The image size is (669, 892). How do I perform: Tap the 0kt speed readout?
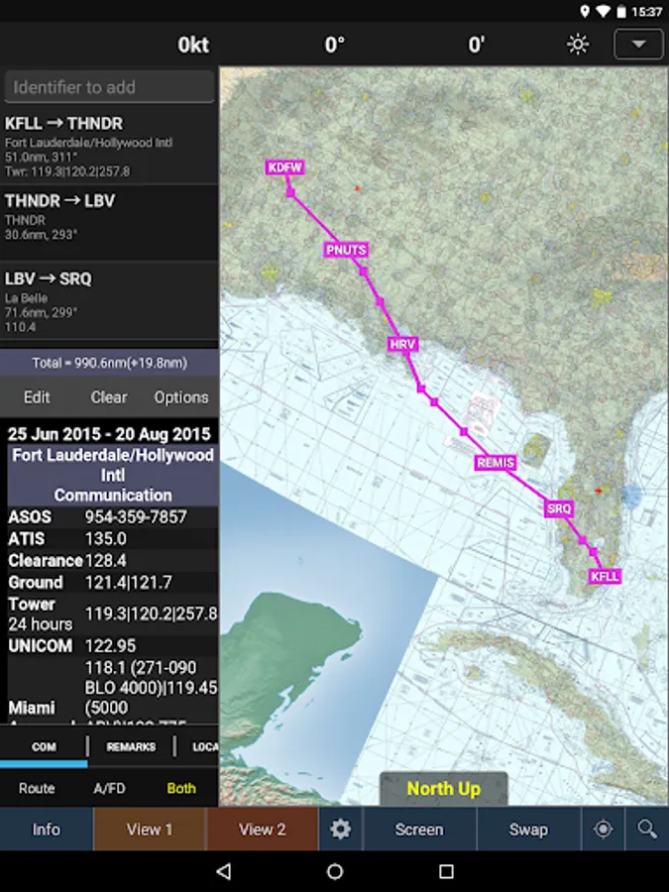(193, 45)
